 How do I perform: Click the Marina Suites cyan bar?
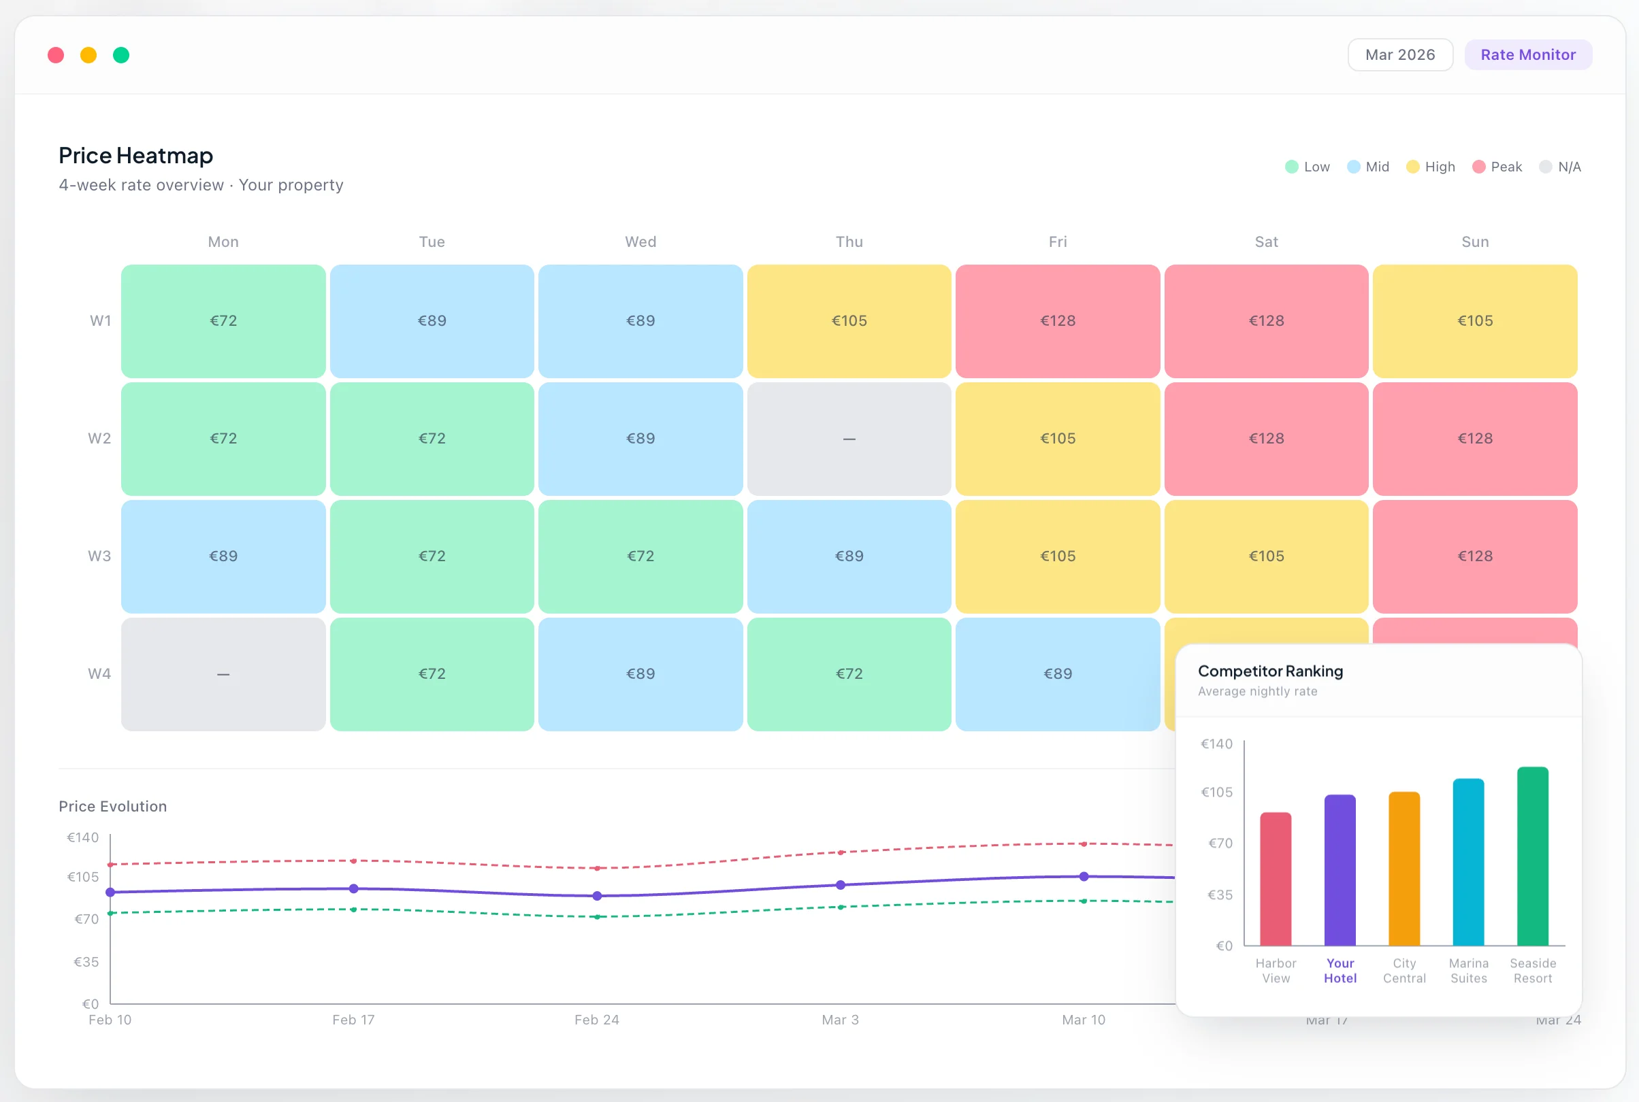point(1468,862)
